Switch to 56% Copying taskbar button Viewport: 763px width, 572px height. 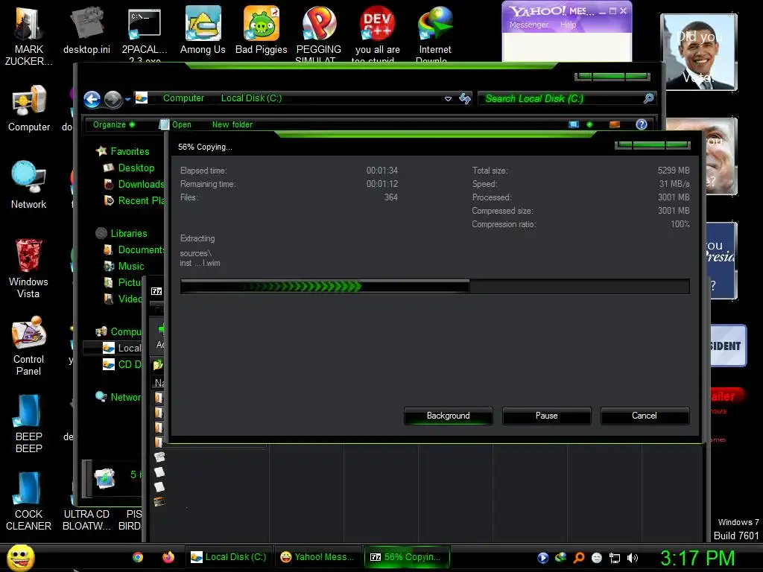tap(406, 557)
